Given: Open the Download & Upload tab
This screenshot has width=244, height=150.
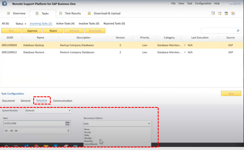Looking at the screenshot, I should [x=104, y=13].
